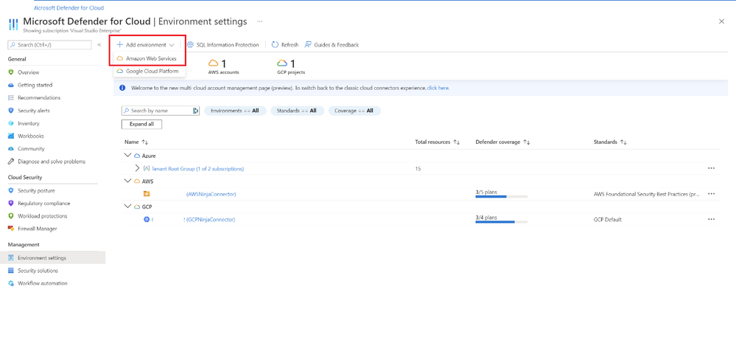
Task: Click the info icon in welcome banner
Action: (122, 88)
